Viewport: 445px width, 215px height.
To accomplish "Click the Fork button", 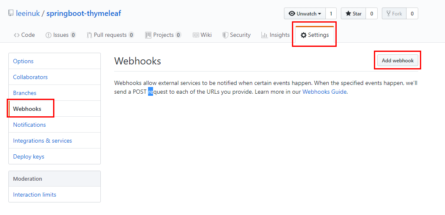I will coord(394,13).
